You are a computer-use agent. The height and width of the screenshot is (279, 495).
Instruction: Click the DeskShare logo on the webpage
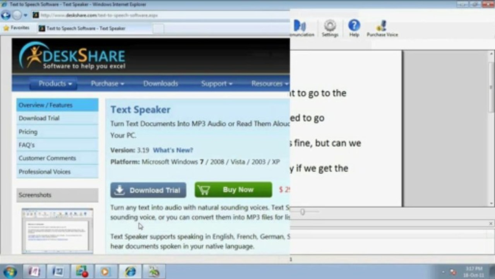click(72, 56)
